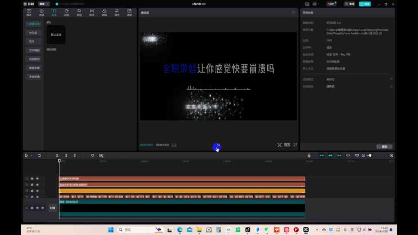The height and width of the screenshot is (235, 418).
Task: Click the 审阅 review button
Action: coord(350,4)
